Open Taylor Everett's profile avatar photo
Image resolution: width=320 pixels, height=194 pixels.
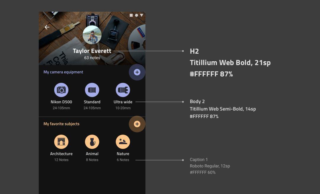[x=92, y=35]
